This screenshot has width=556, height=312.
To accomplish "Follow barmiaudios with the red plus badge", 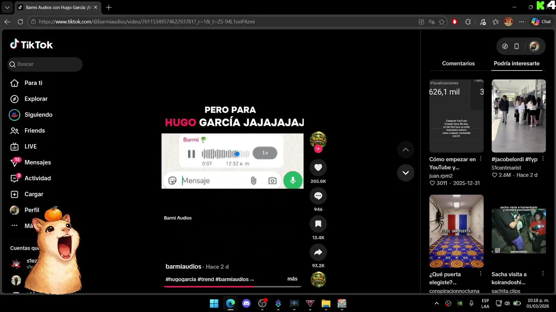I will coord(318,149).
